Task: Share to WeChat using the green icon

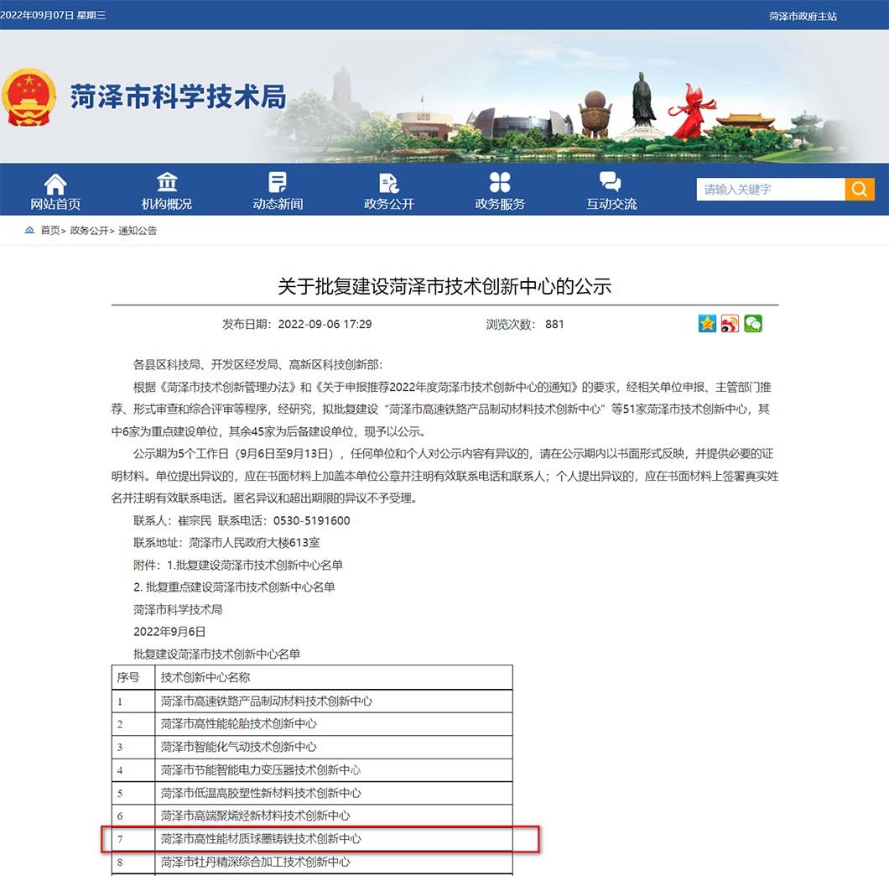Action: click(x=753, y=323)
